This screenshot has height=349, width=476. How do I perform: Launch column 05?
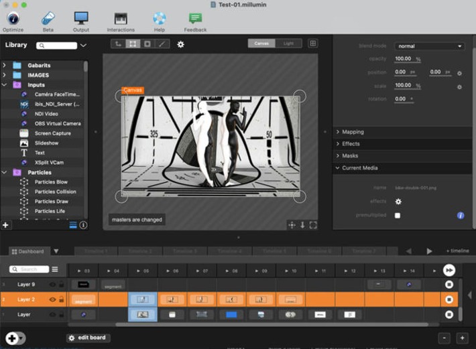(x=143, y=271)
